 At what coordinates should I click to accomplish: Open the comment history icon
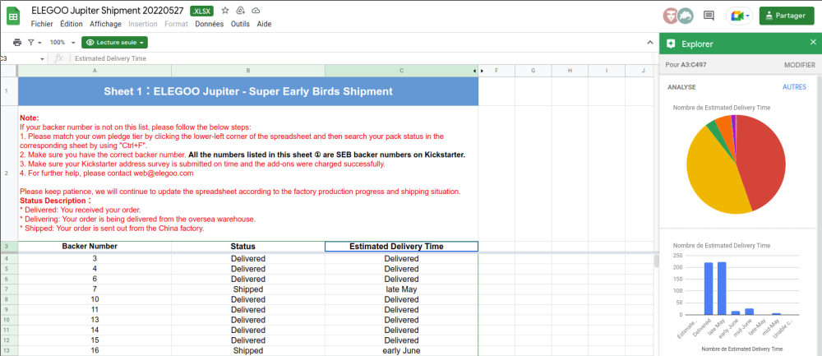[709, 16]
